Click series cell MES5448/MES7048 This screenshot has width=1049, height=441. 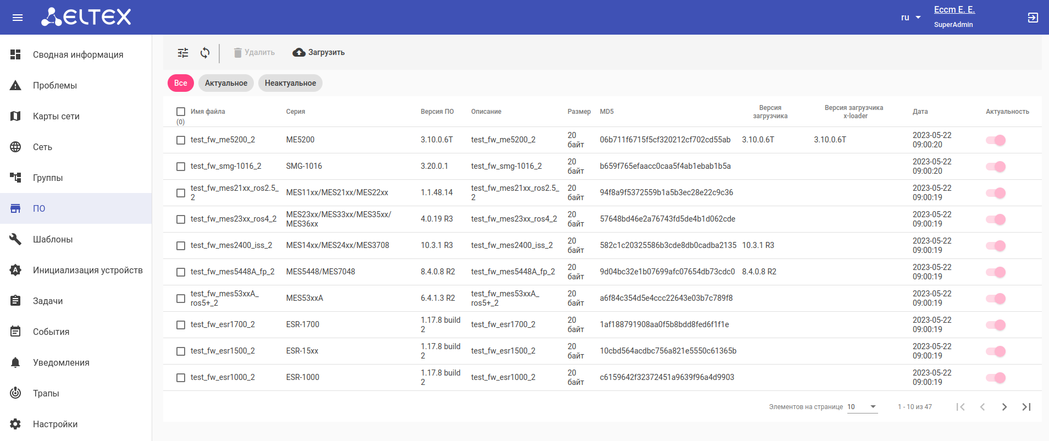point(321,272)
